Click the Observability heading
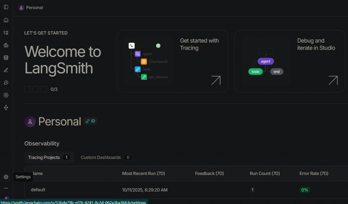Viewport: 348px width, 204px height. (42, 144)
